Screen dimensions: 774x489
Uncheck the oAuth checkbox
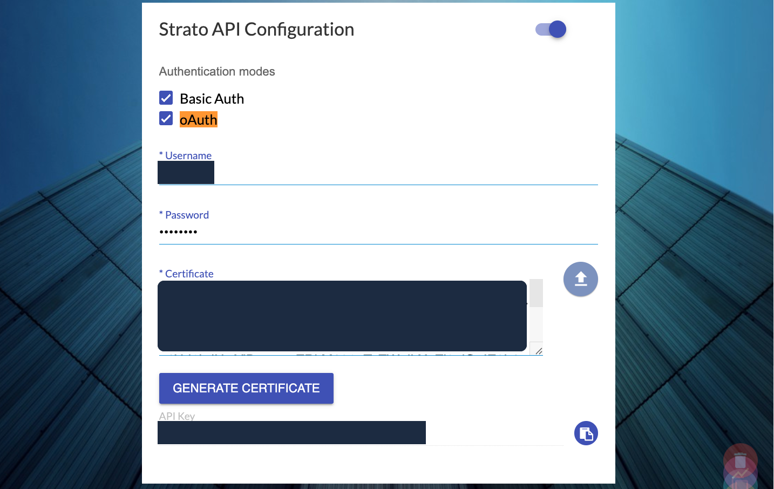(166, 119)
